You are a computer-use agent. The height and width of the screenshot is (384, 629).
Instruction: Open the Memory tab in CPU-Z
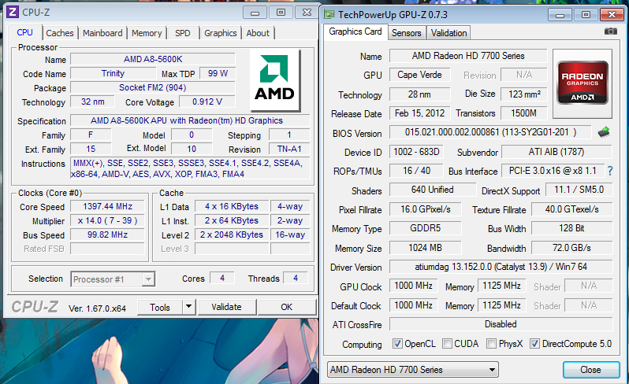coord(147,33)
